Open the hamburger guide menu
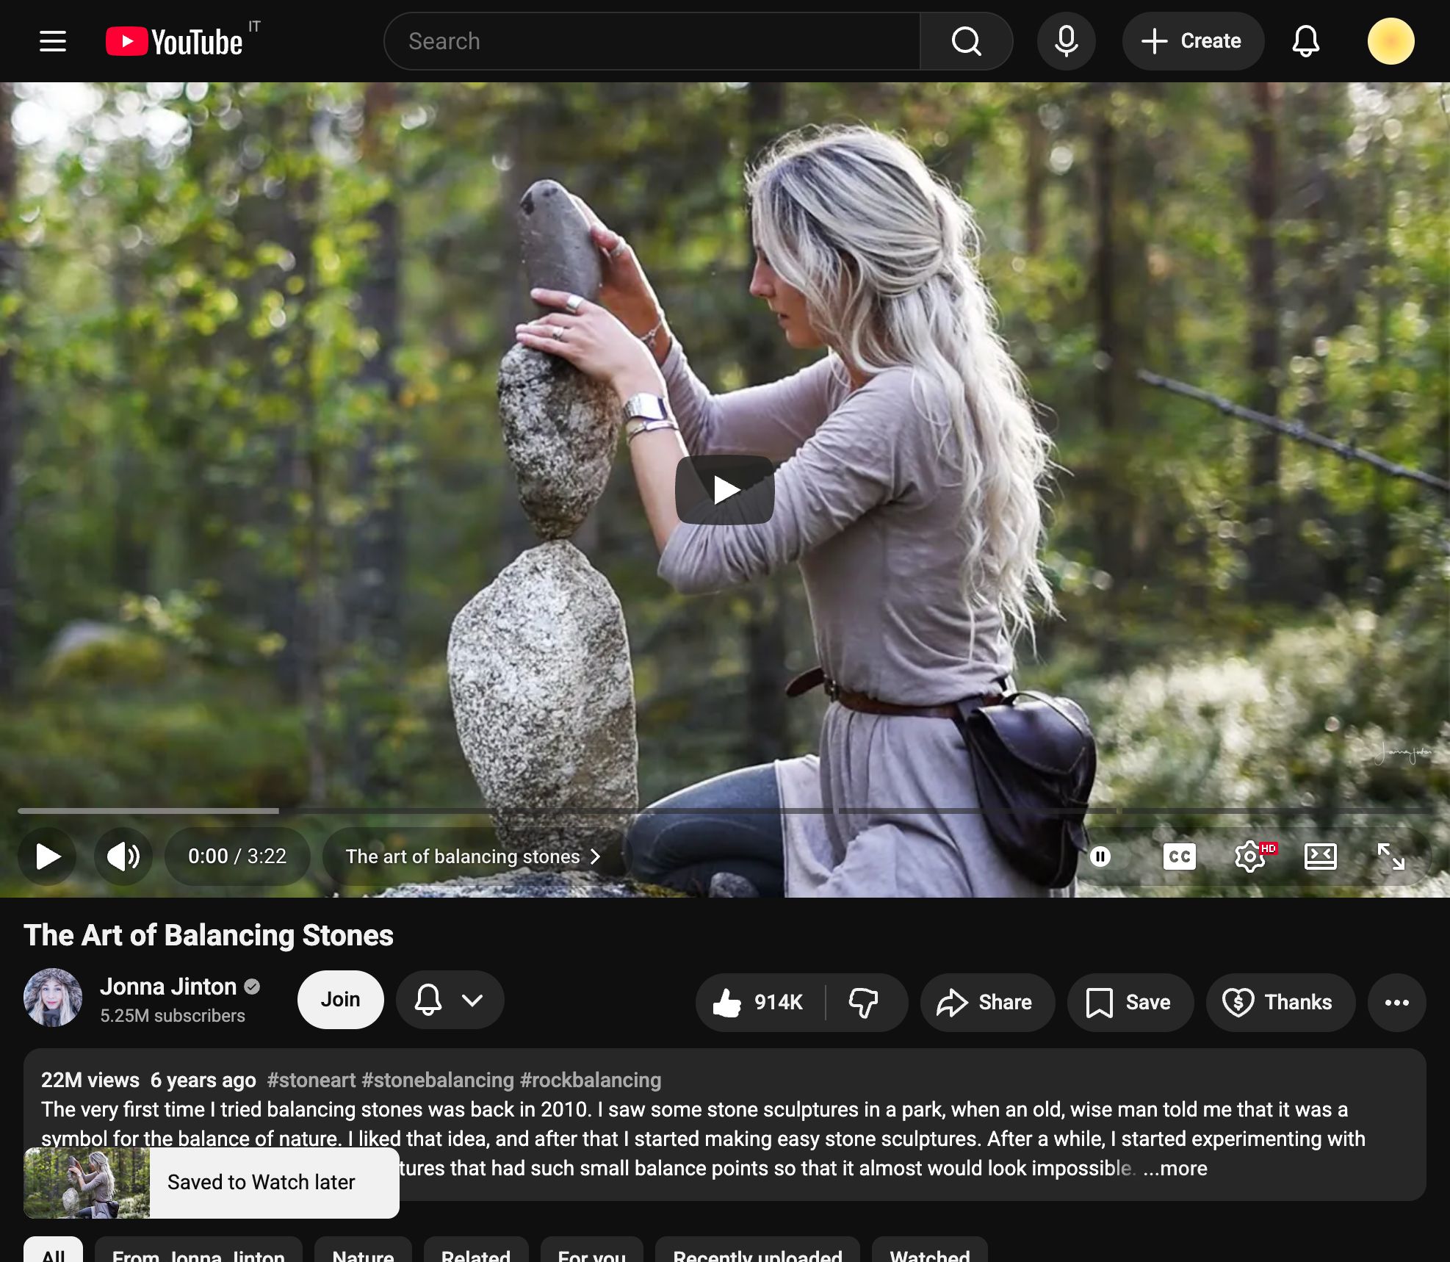 (x=53, y=41)
